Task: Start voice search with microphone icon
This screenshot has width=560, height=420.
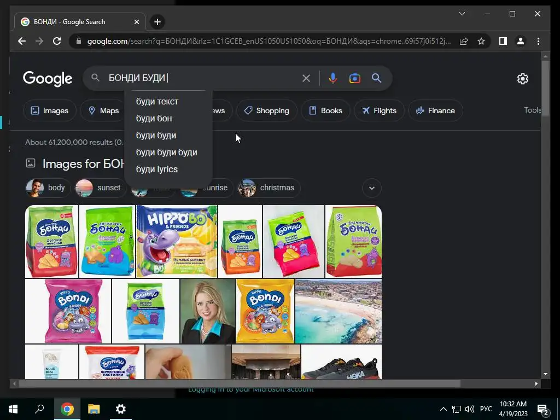Action: point(332,78)
